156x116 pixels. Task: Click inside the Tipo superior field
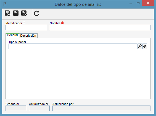pyautogui.click(x=73, y=46)
